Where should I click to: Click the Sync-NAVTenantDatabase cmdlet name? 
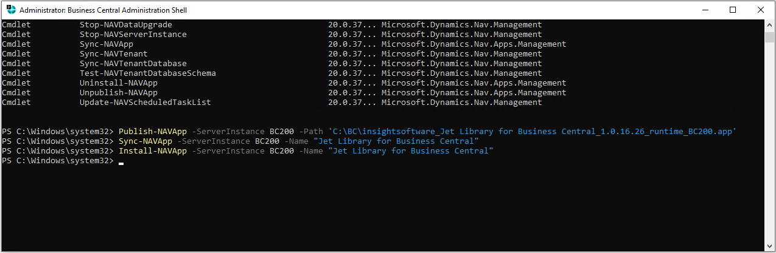click(133, 64)
